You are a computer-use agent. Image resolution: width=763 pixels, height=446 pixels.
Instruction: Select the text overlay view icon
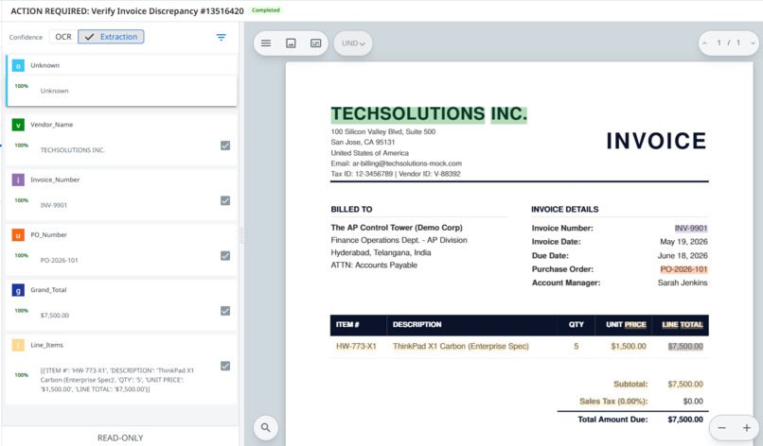click(316, 43)
